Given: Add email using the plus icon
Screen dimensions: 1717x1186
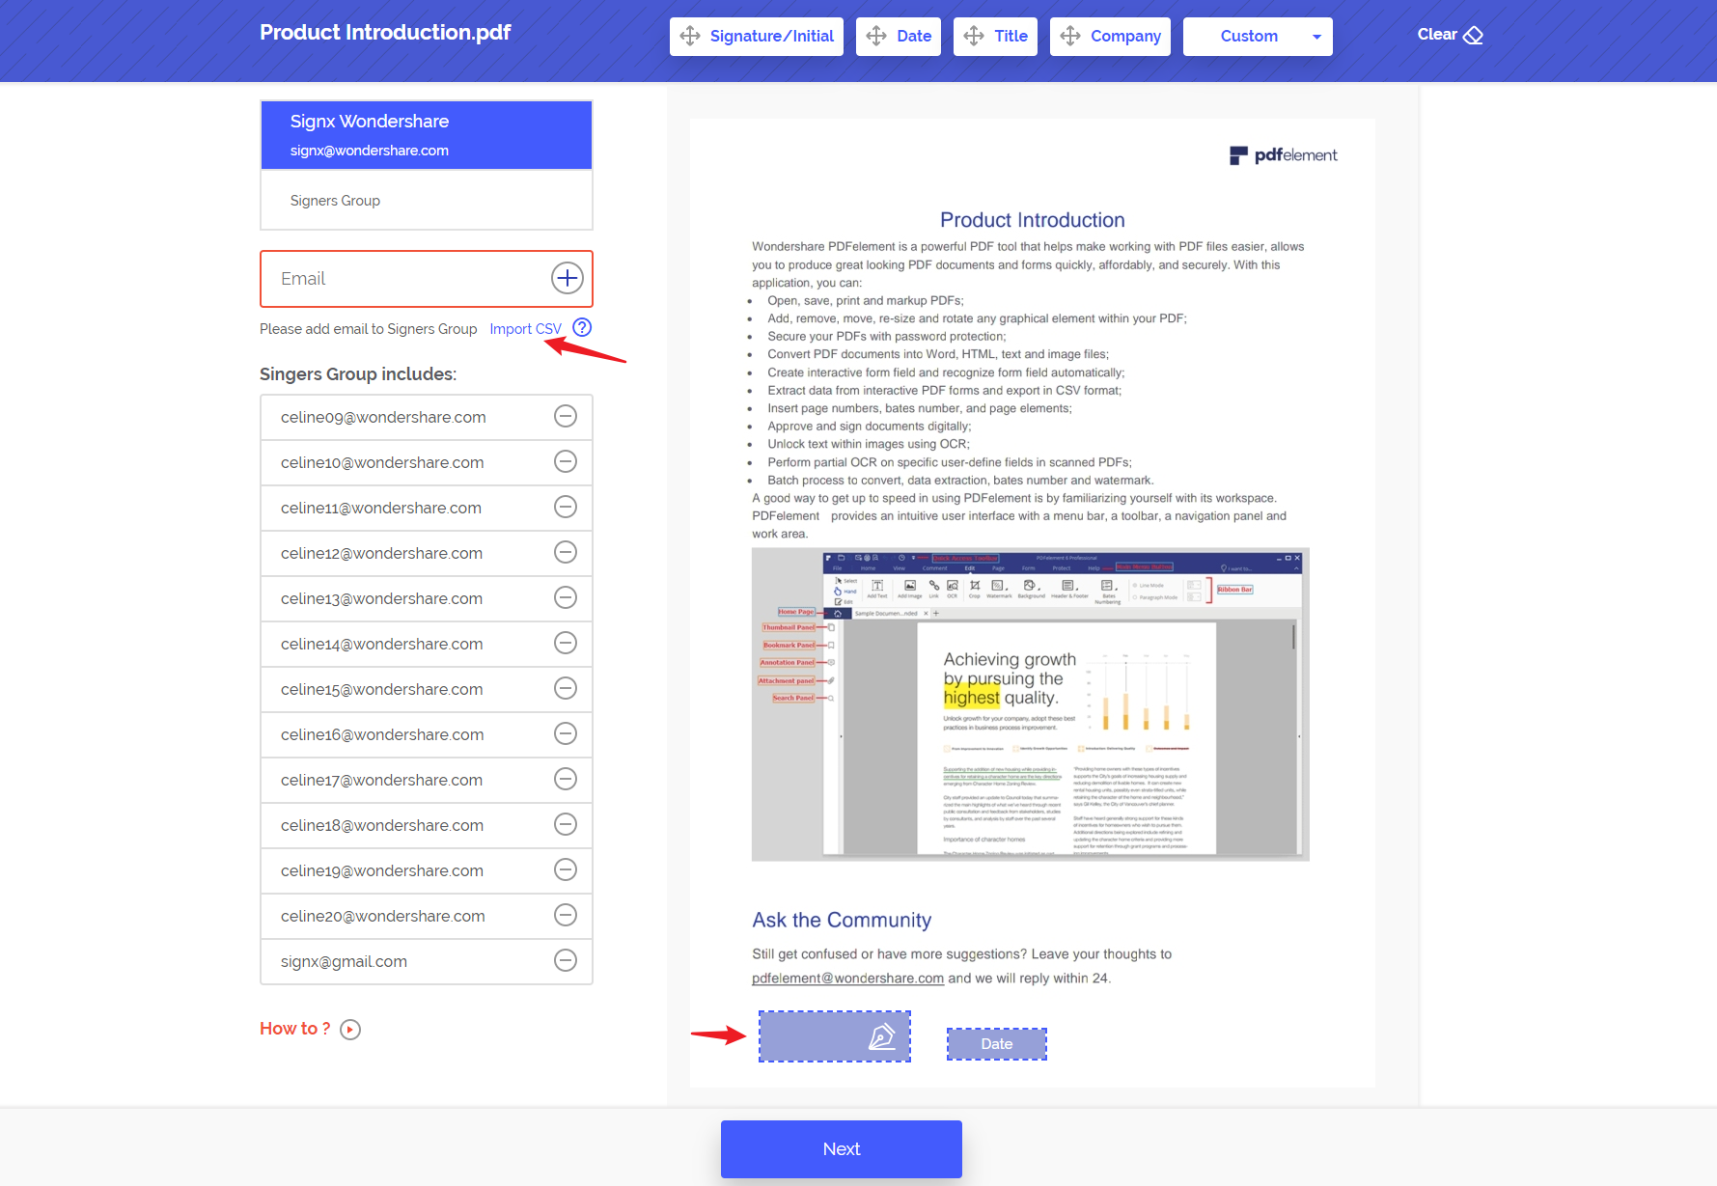Looking at the screenshot, I should (x=568, y=279).
